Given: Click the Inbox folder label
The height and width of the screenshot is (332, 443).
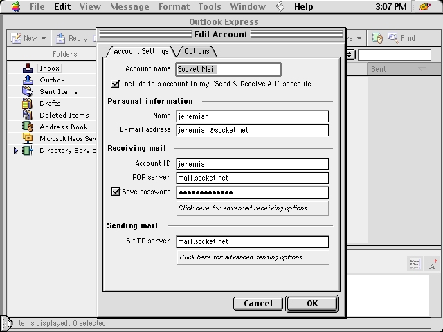Looking at the screenshot, I should [x=49, y=68].
